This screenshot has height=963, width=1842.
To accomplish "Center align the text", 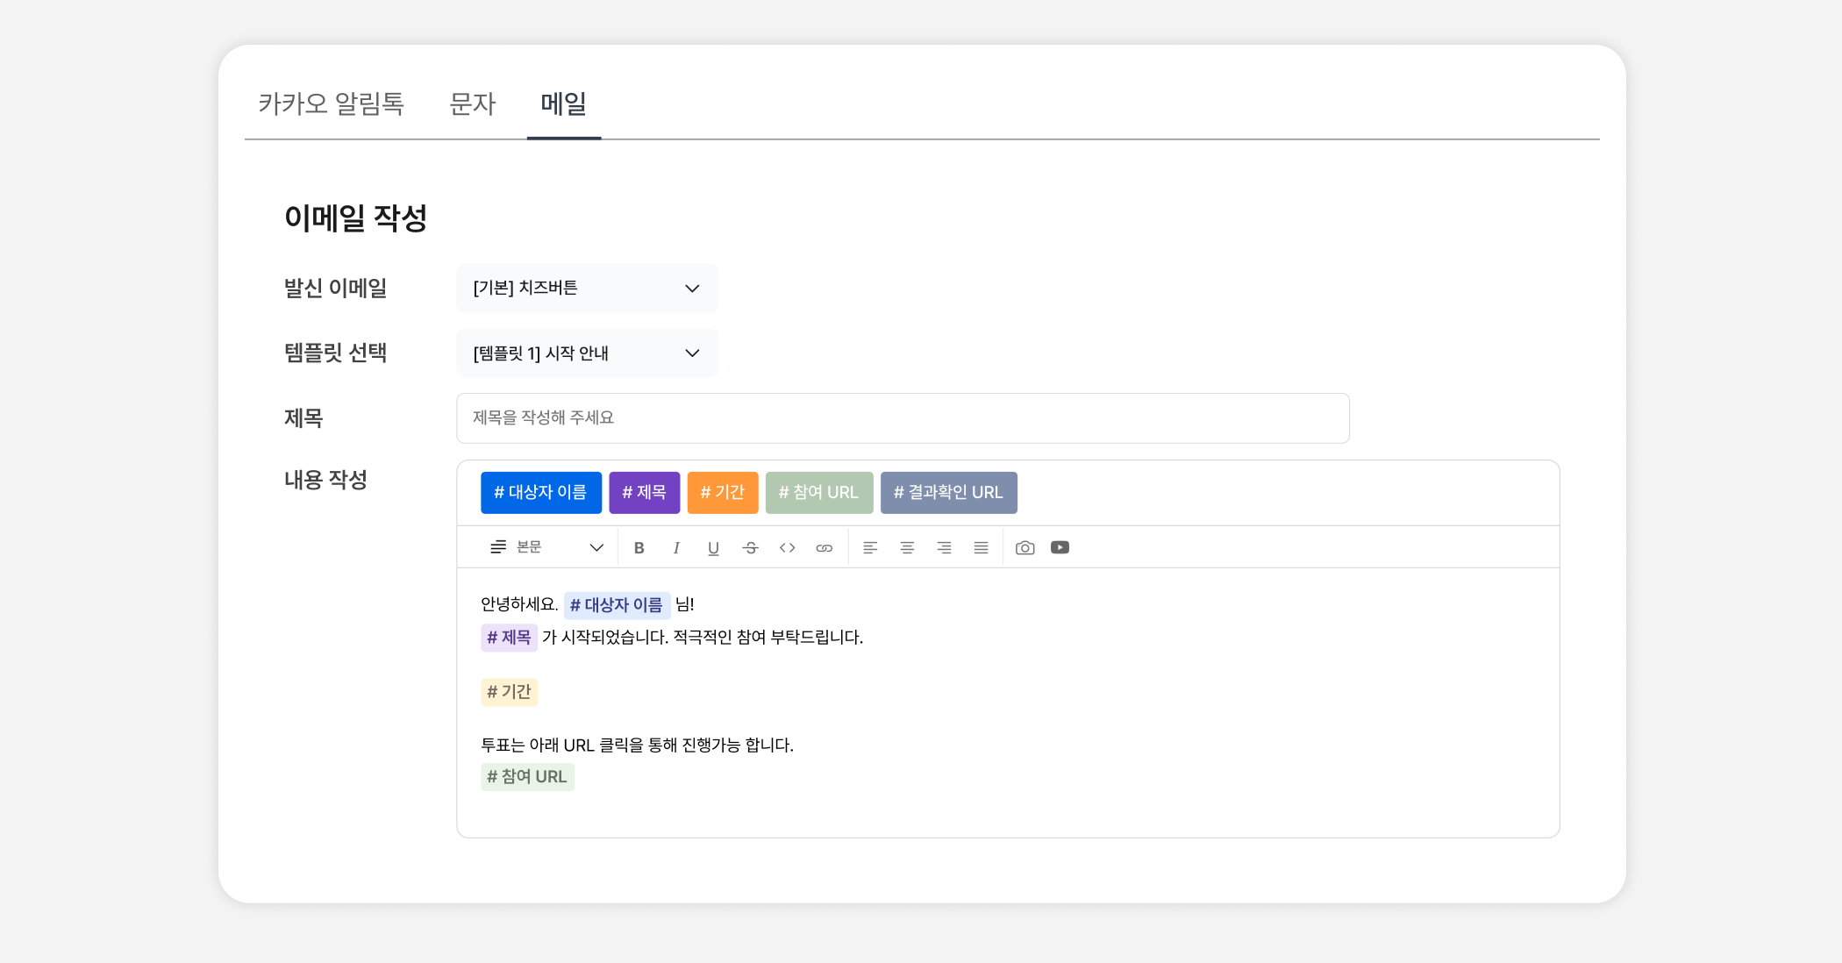I will (x=907, y=547).
